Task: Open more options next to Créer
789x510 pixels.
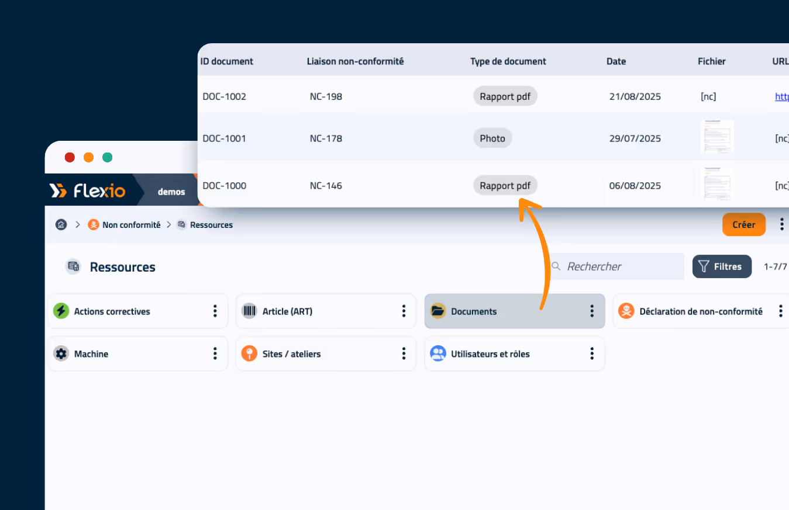Action: coord(781,224)
